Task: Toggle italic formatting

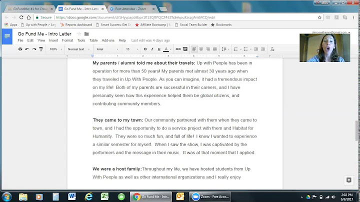Action: coord(152,49)
